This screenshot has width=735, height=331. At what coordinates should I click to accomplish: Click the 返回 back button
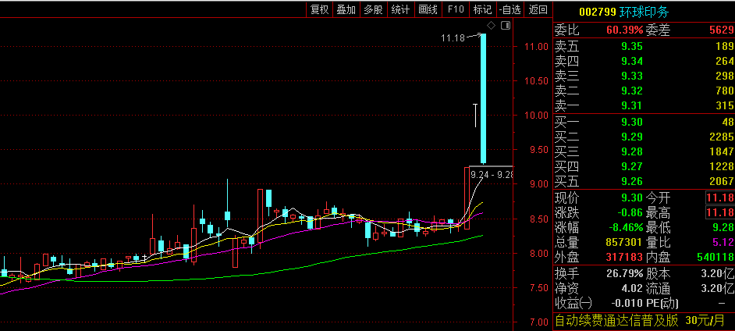(x=538, y=9)
